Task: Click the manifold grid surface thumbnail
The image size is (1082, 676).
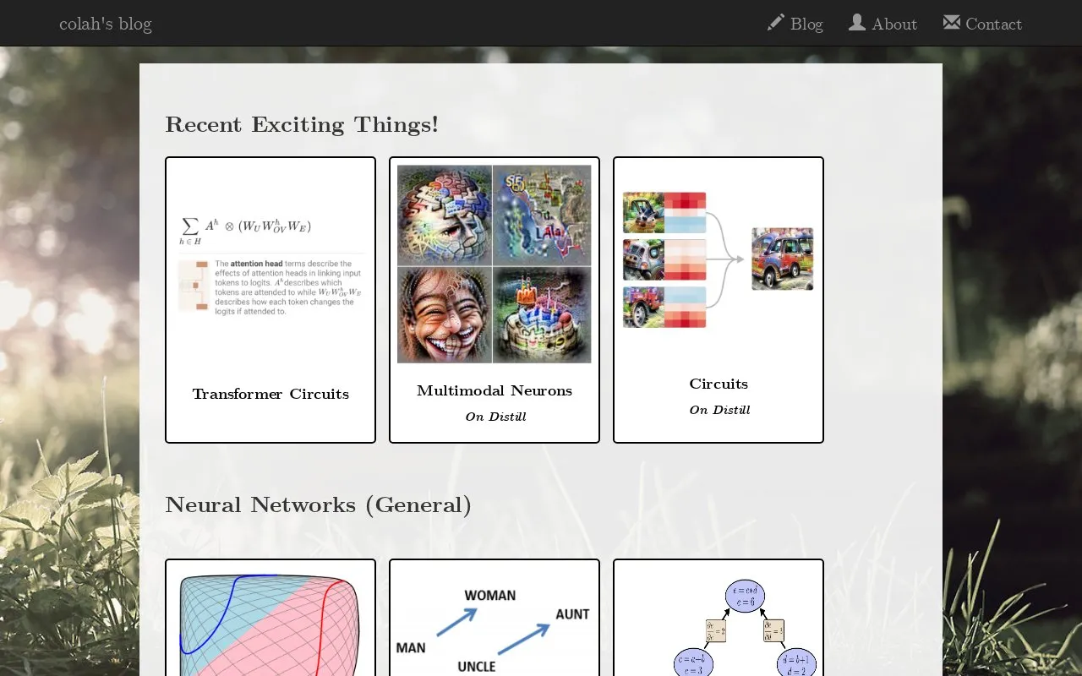Action: pos(270,624)
